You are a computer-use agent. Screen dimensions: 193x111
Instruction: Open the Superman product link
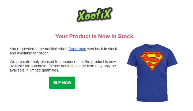(x=77, y=49)
